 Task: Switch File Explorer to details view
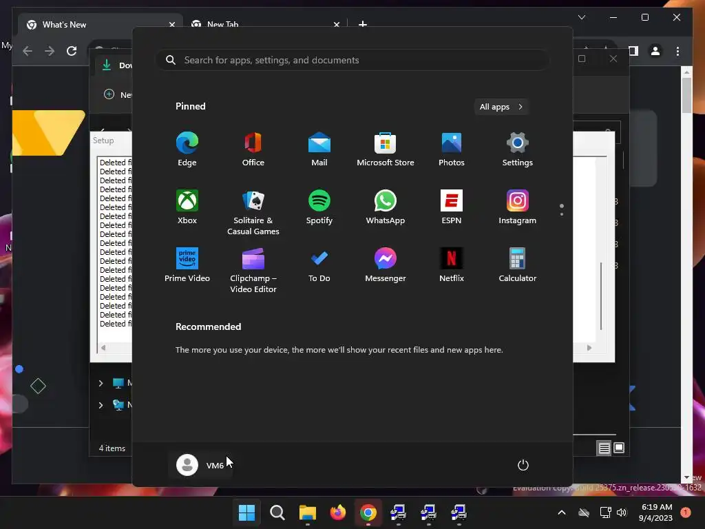(604, 448)
